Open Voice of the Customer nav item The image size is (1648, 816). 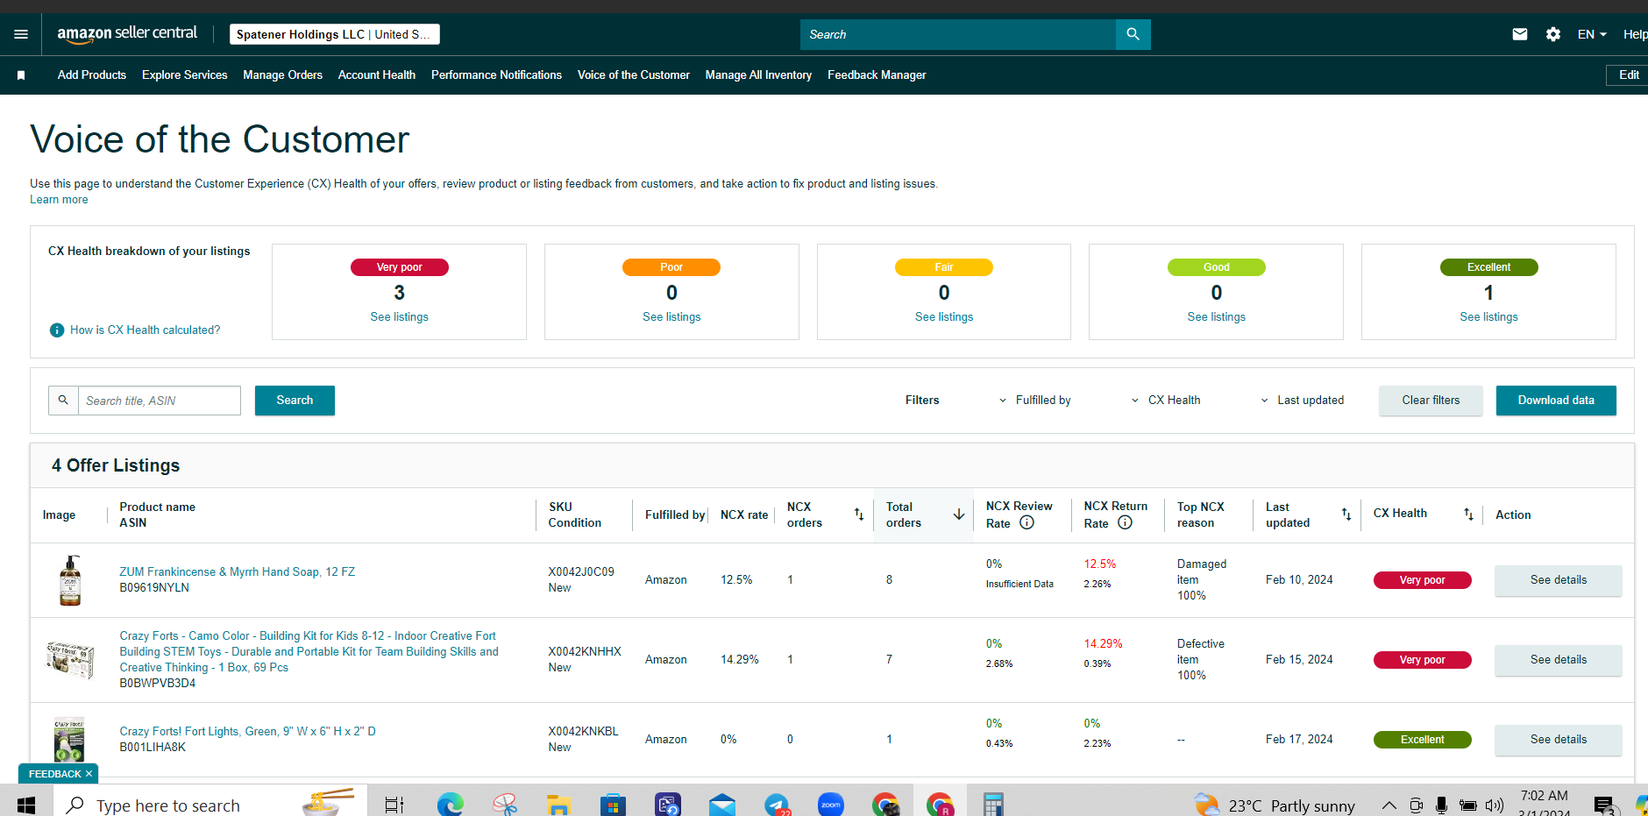click(x=634, y=75)
